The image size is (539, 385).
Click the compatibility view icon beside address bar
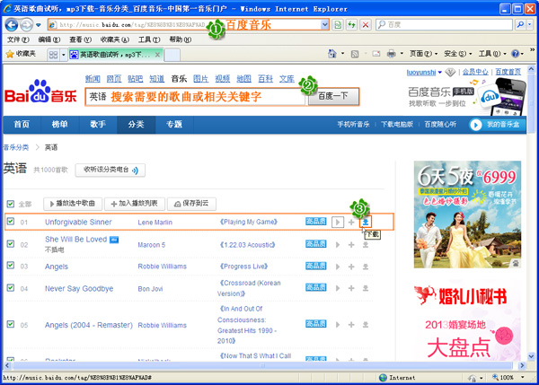tap(338, 25)
